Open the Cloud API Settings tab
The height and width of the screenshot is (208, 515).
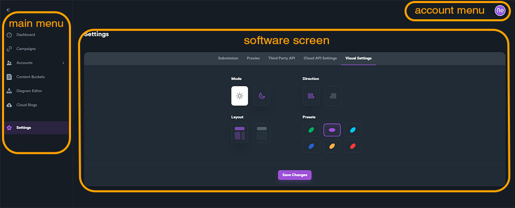point(320,58)
